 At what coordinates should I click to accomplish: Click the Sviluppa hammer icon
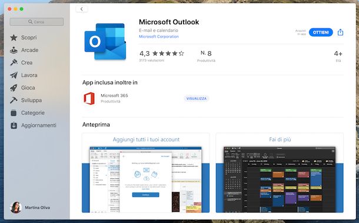(14, 100)
